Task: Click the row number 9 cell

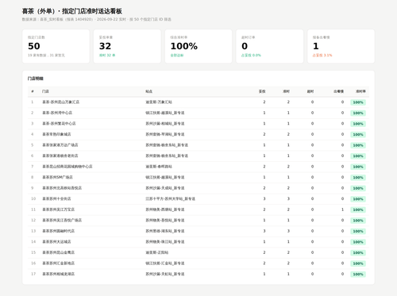Action: click(x=33, y=188)
